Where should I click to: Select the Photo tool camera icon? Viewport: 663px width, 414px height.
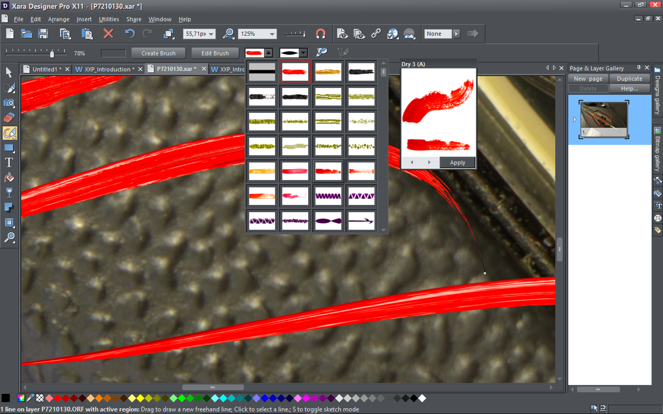[x=9, y=103]
